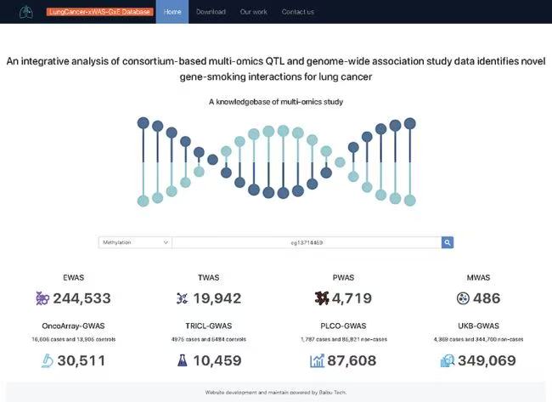
Task: Click the blue search magnifier button
Action: pyautogui.click(x=448, y=242)
